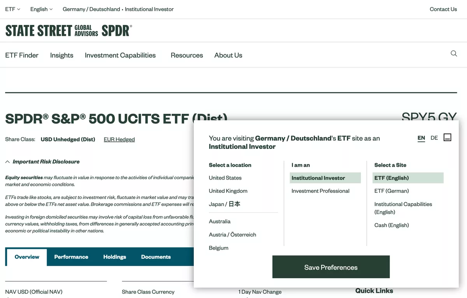Screen dimensions: 467x298
Task: Switch to the Holdings tab
Action: coord(114,257)
